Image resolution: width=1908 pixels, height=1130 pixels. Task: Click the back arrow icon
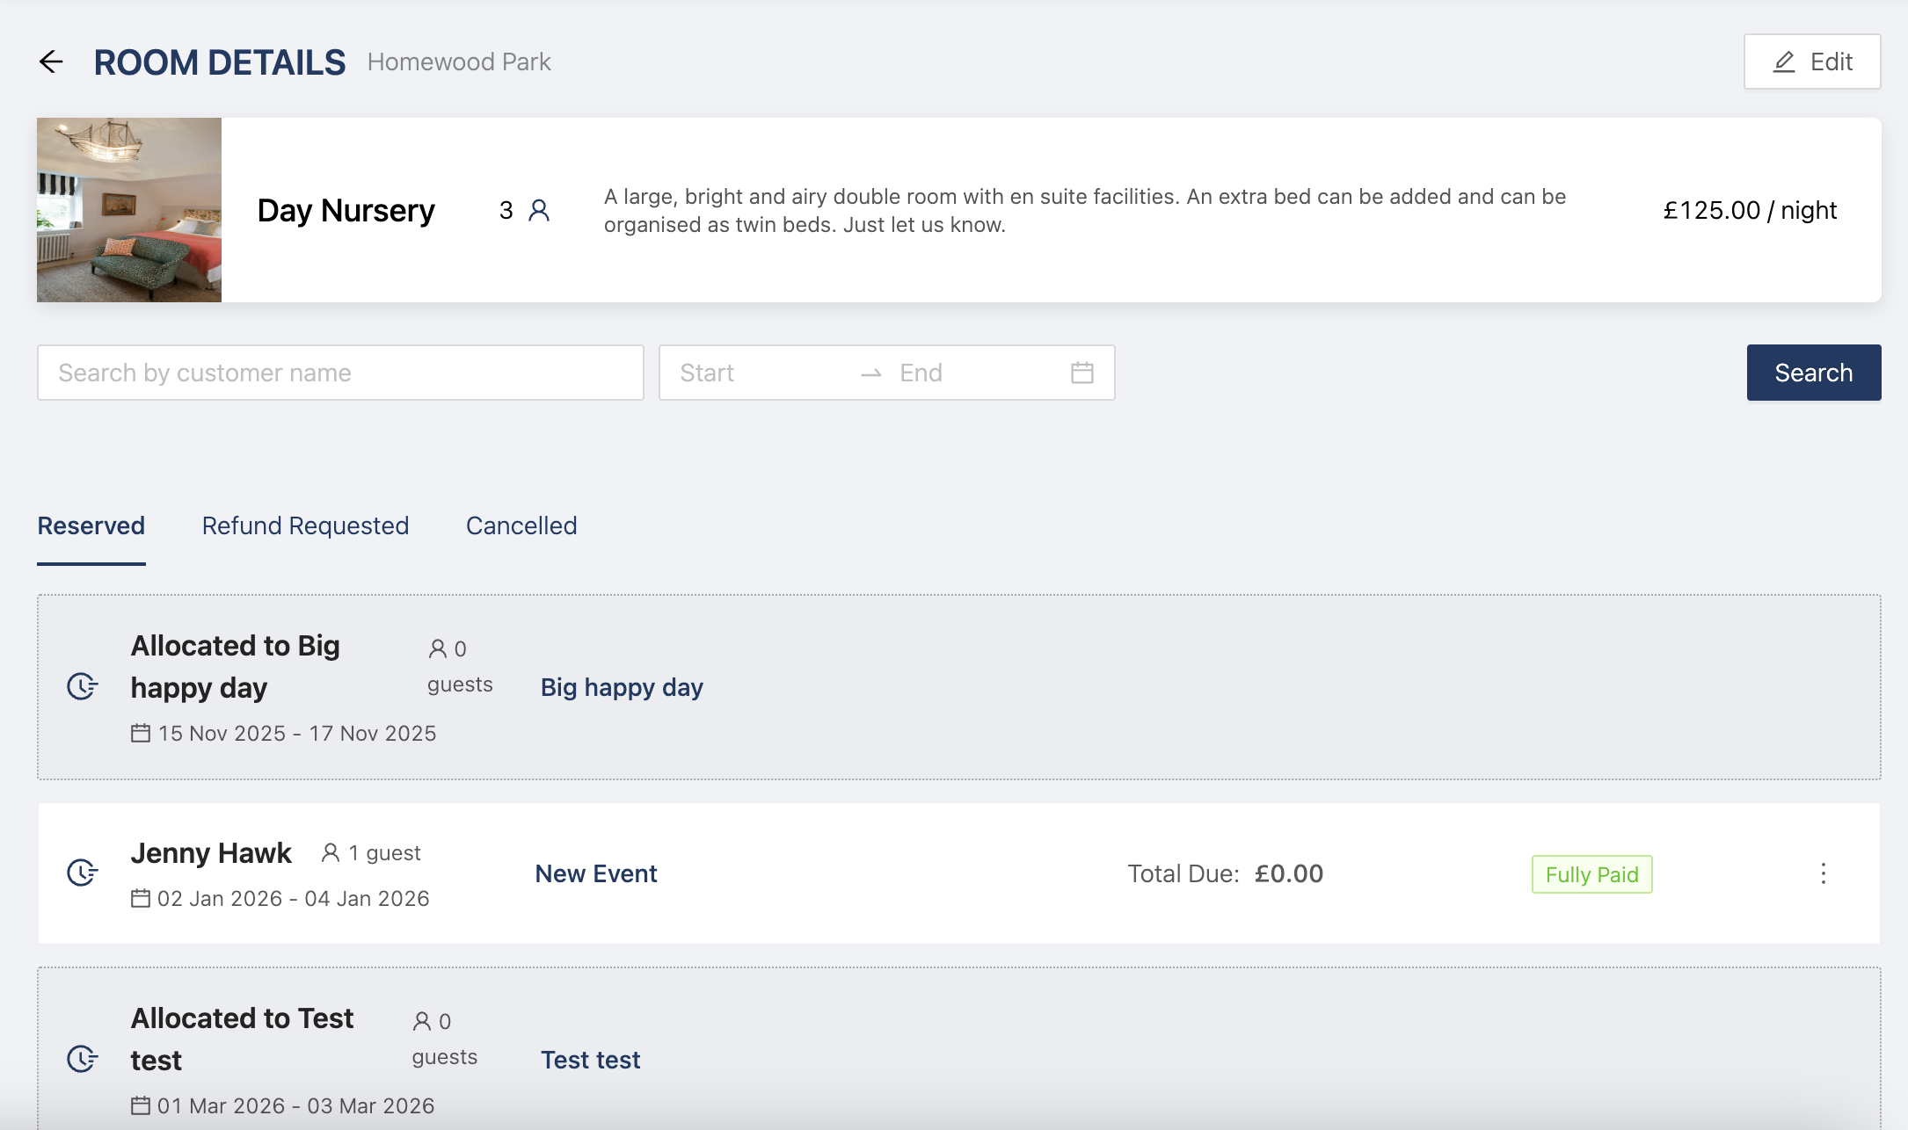[52, 62]
